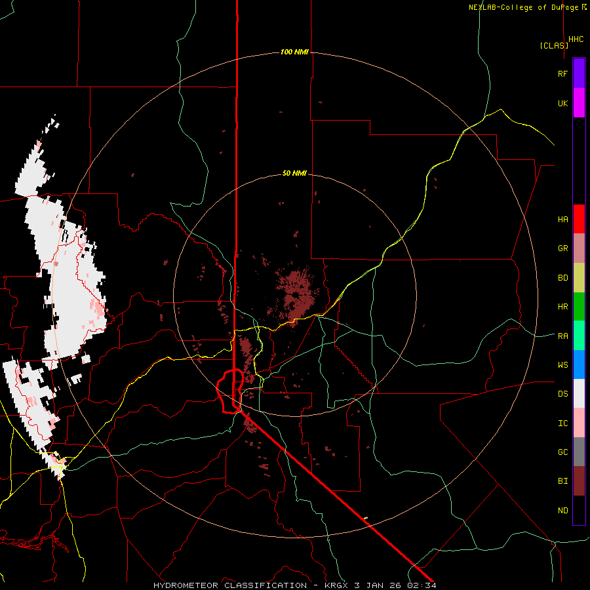
Task: Click the 50 NMI range ring label
Action: pyautogui.click(x=294, y=173)
